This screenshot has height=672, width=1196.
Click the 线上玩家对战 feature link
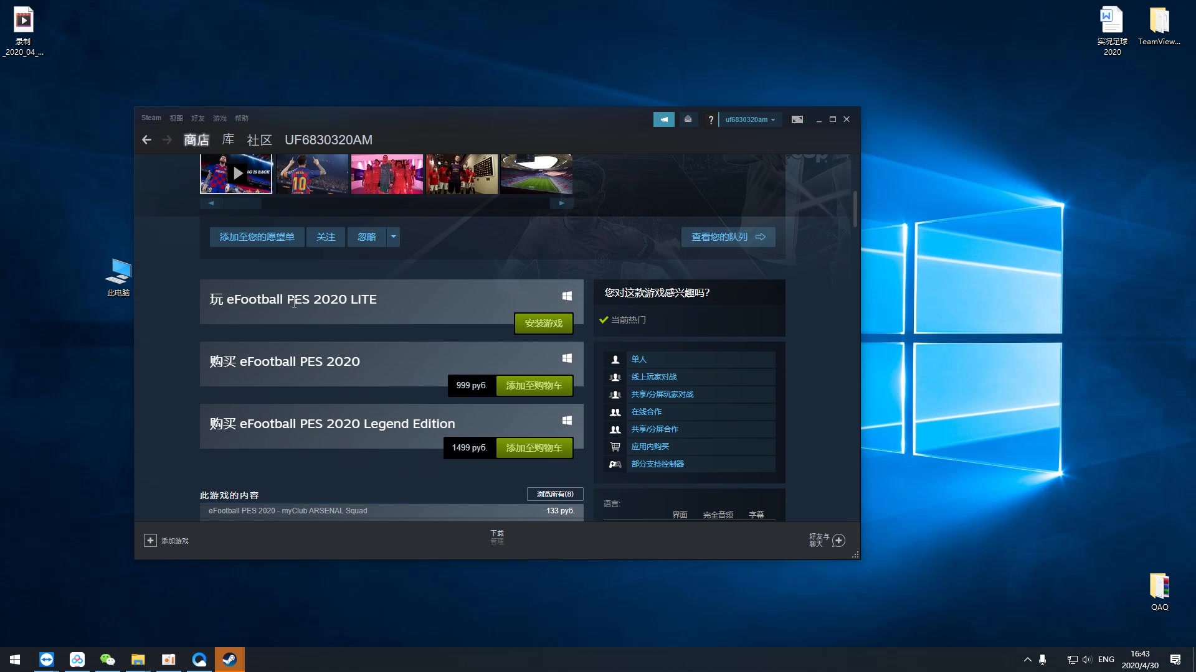click(654, 377)
